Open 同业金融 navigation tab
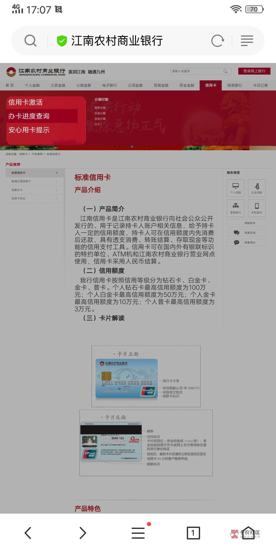276x552 pixels. tap(187, 85)
